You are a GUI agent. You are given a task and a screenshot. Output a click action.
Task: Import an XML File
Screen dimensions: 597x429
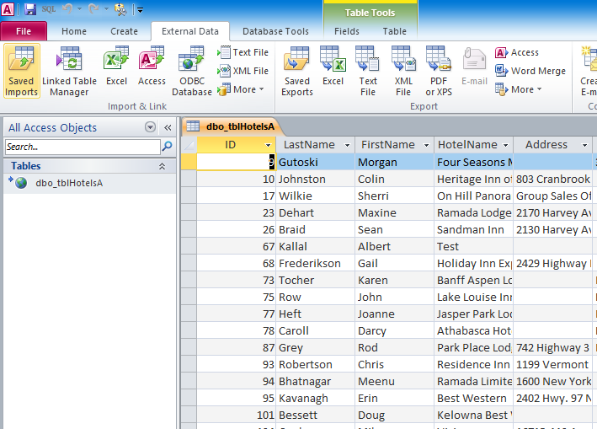point(243,71)
